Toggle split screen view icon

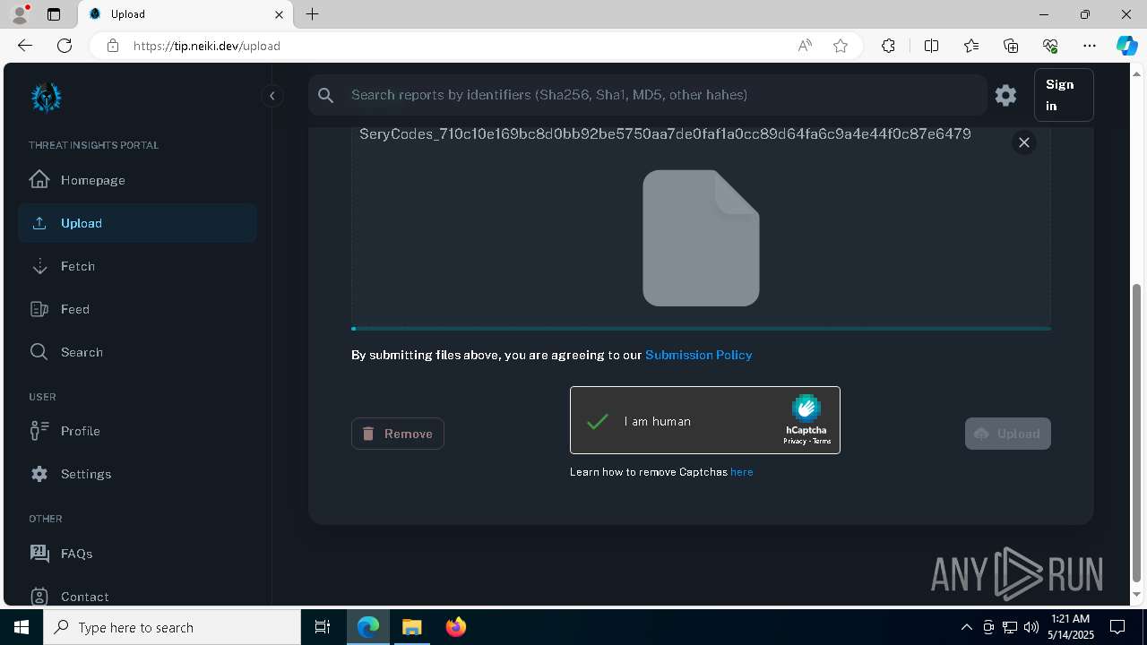(x=931, y=46)
